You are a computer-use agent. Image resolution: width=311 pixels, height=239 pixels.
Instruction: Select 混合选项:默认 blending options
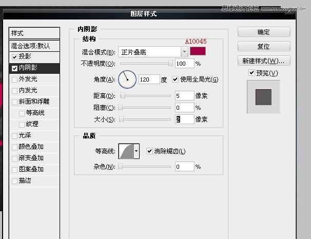click(34, 46)
